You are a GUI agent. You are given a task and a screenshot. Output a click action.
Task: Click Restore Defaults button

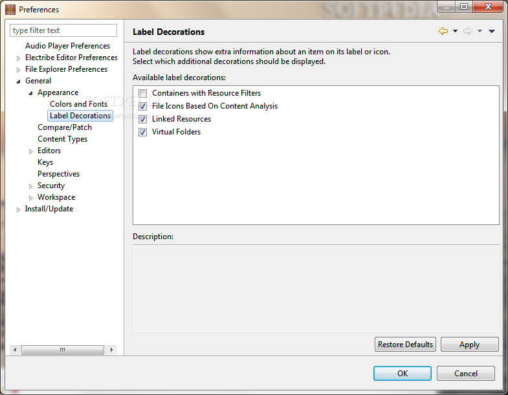pyautogui.click(x=405, y=344)
